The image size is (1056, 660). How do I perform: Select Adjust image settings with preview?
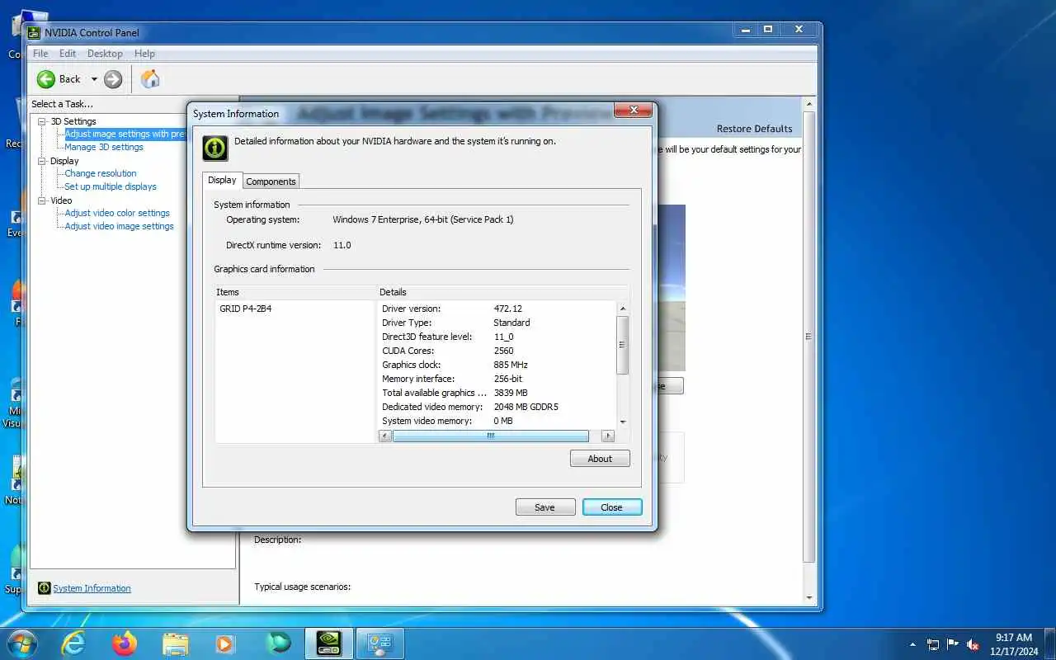coord(125,134)
